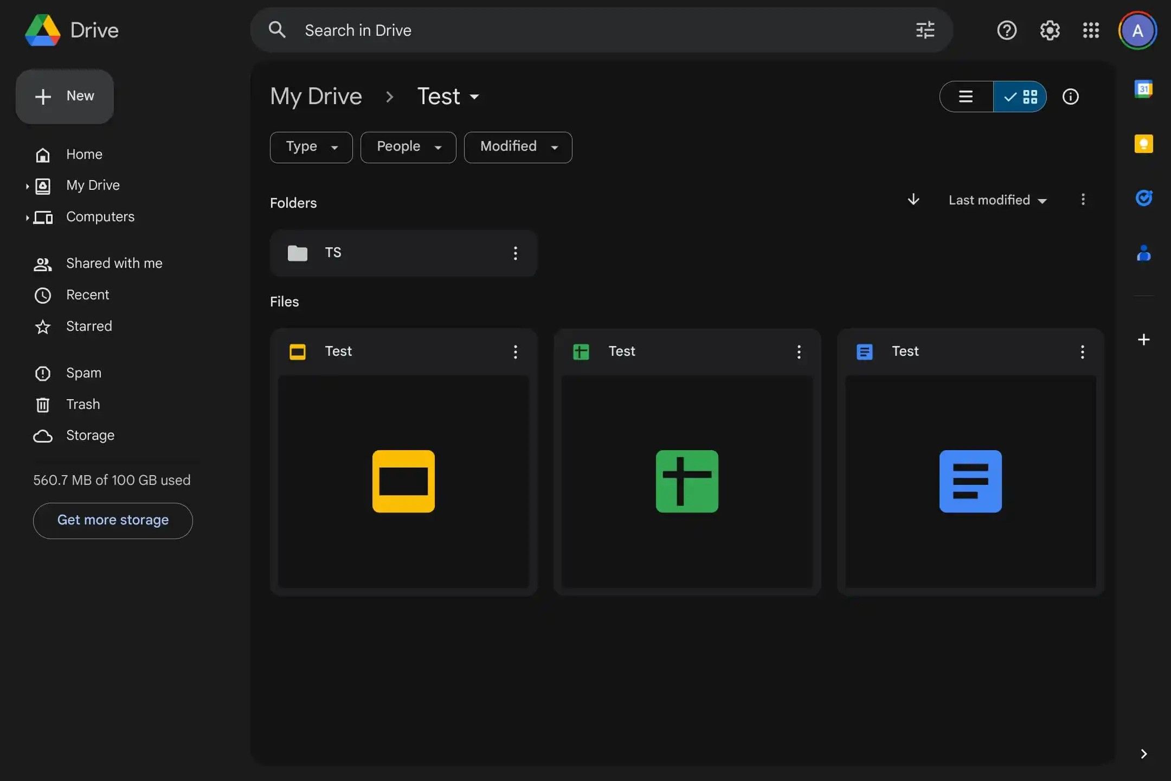Switch to list view layout
Screen dimensions: 1171x781
966,96
